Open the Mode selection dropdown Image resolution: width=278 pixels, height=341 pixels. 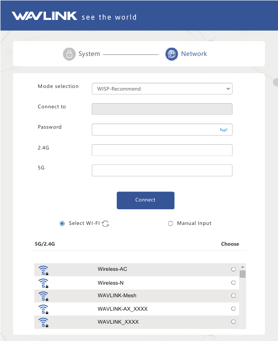pyautogui.click(x=162, y=89)
